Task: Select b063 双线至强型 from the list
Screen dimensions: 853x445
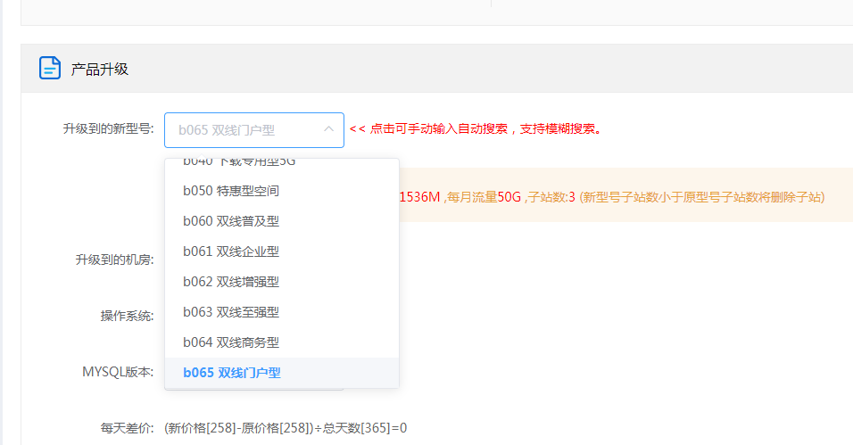Action: (x=231, y=312)
